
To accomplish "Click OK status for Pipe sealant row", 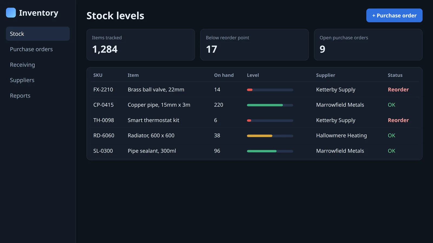I will tap(391, 151).
